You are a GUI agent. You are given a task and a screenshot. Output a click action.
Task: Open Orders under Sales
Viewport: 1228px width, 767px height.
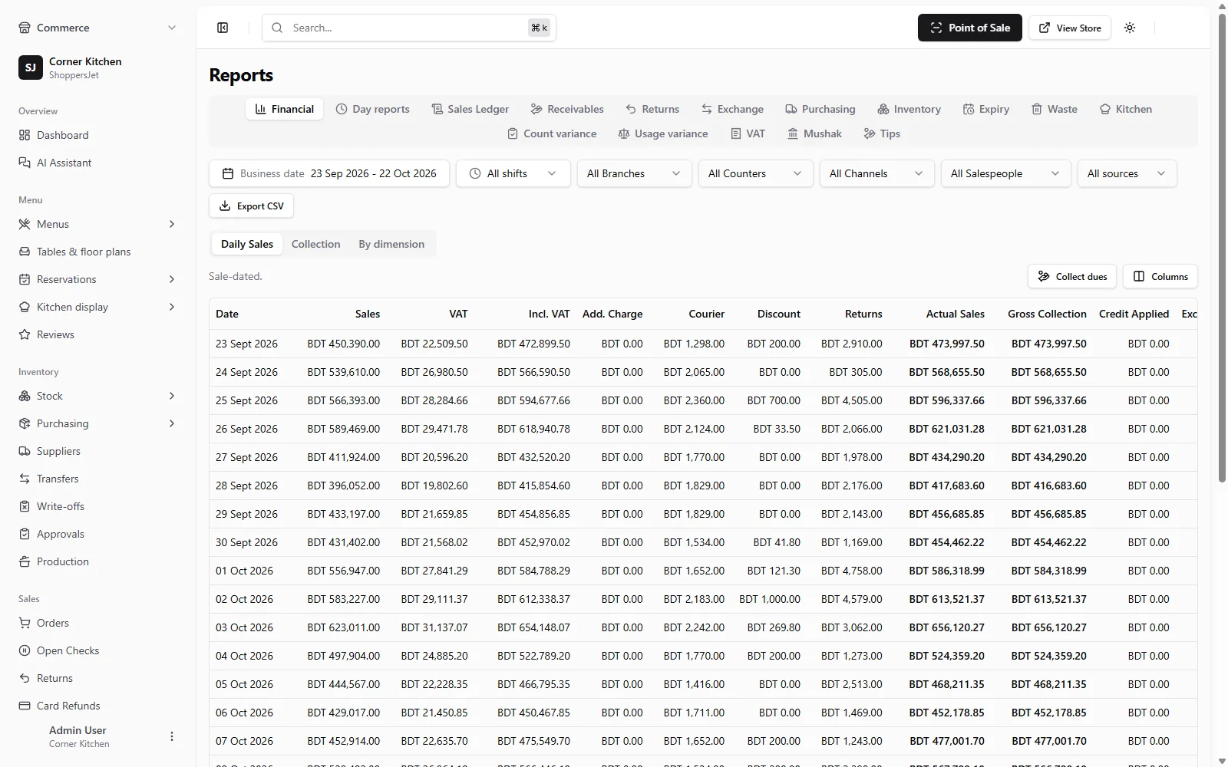(97, 623)
